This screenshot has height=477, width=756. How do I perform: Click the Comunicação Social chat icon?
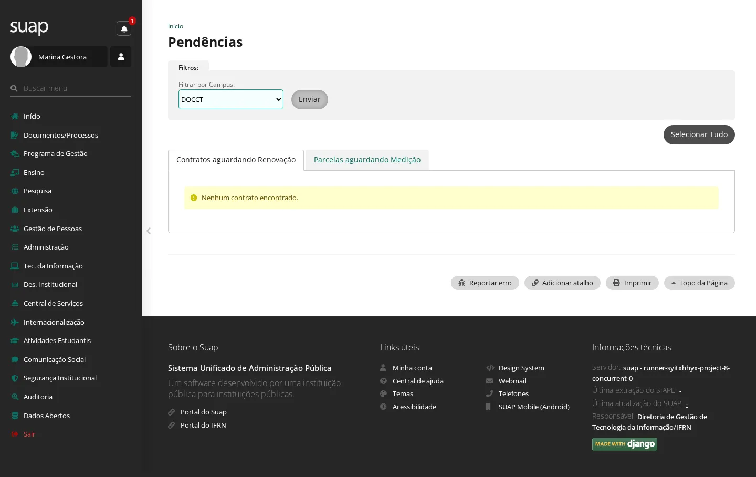click(x=15, y=359)
